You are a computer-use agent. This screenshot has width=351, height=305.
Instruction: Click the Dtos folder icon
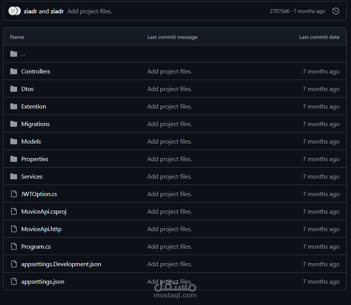[x=14, y=89]
